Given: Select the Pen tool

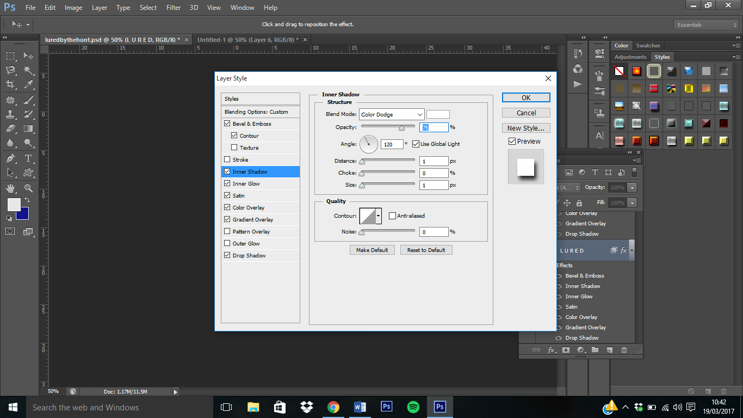Looking at the screenshot, I should pos(10,158).
